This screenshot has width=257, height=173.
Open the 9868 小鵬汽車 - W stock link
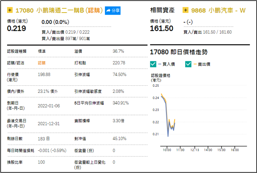click(218, 10)
